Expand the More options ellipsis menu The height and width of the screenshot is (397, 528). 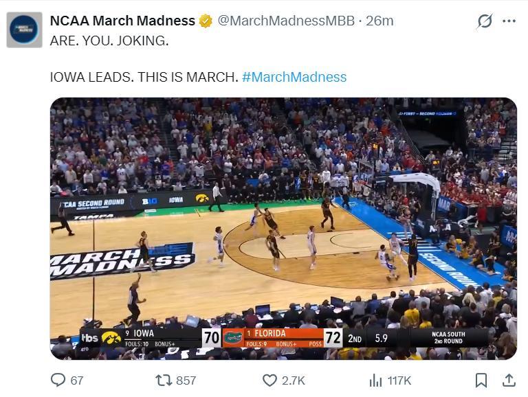click(509, 21)
